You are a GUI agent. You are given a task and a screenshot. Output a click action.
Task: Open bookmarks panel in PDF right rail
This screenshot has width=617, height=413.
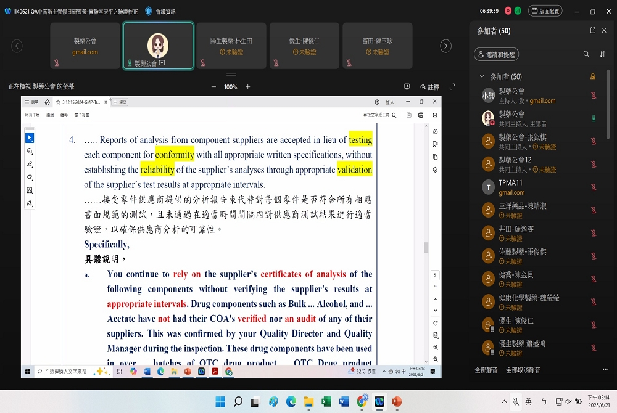[x=435, y=144]
